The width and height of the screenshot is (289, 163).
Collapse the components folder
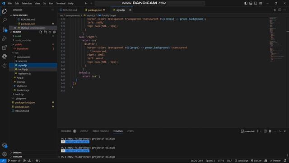pyautogui.click(x=15, y=57)
